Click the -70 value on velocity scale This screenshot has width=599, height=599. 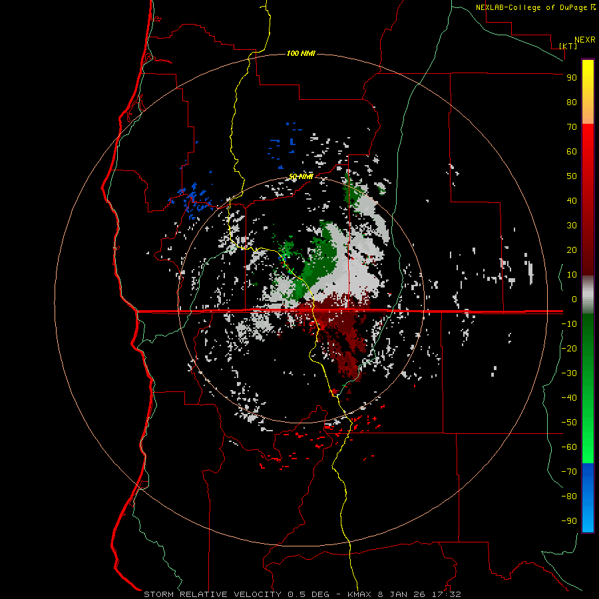pos(569,472)
